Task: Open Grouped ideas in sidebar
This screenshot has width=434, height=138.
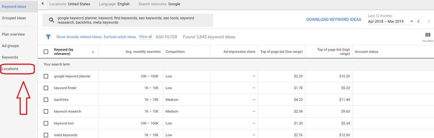Action: (14, 18)
